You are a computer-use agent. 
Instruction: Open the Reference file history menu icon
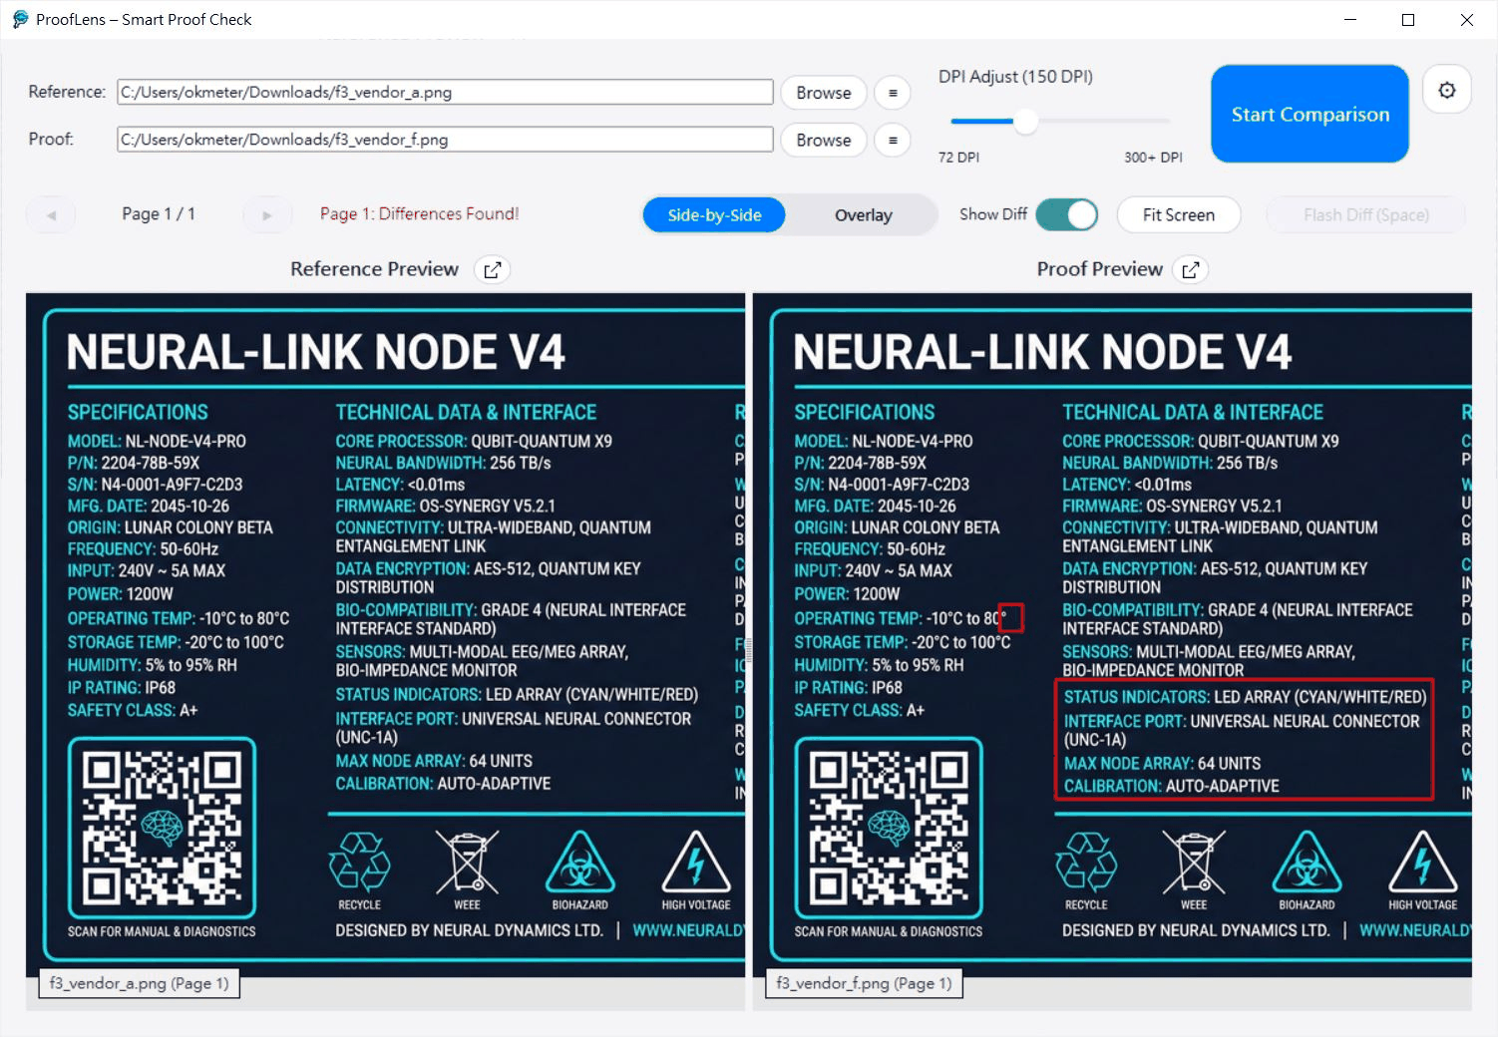click(x=893, y=93)
